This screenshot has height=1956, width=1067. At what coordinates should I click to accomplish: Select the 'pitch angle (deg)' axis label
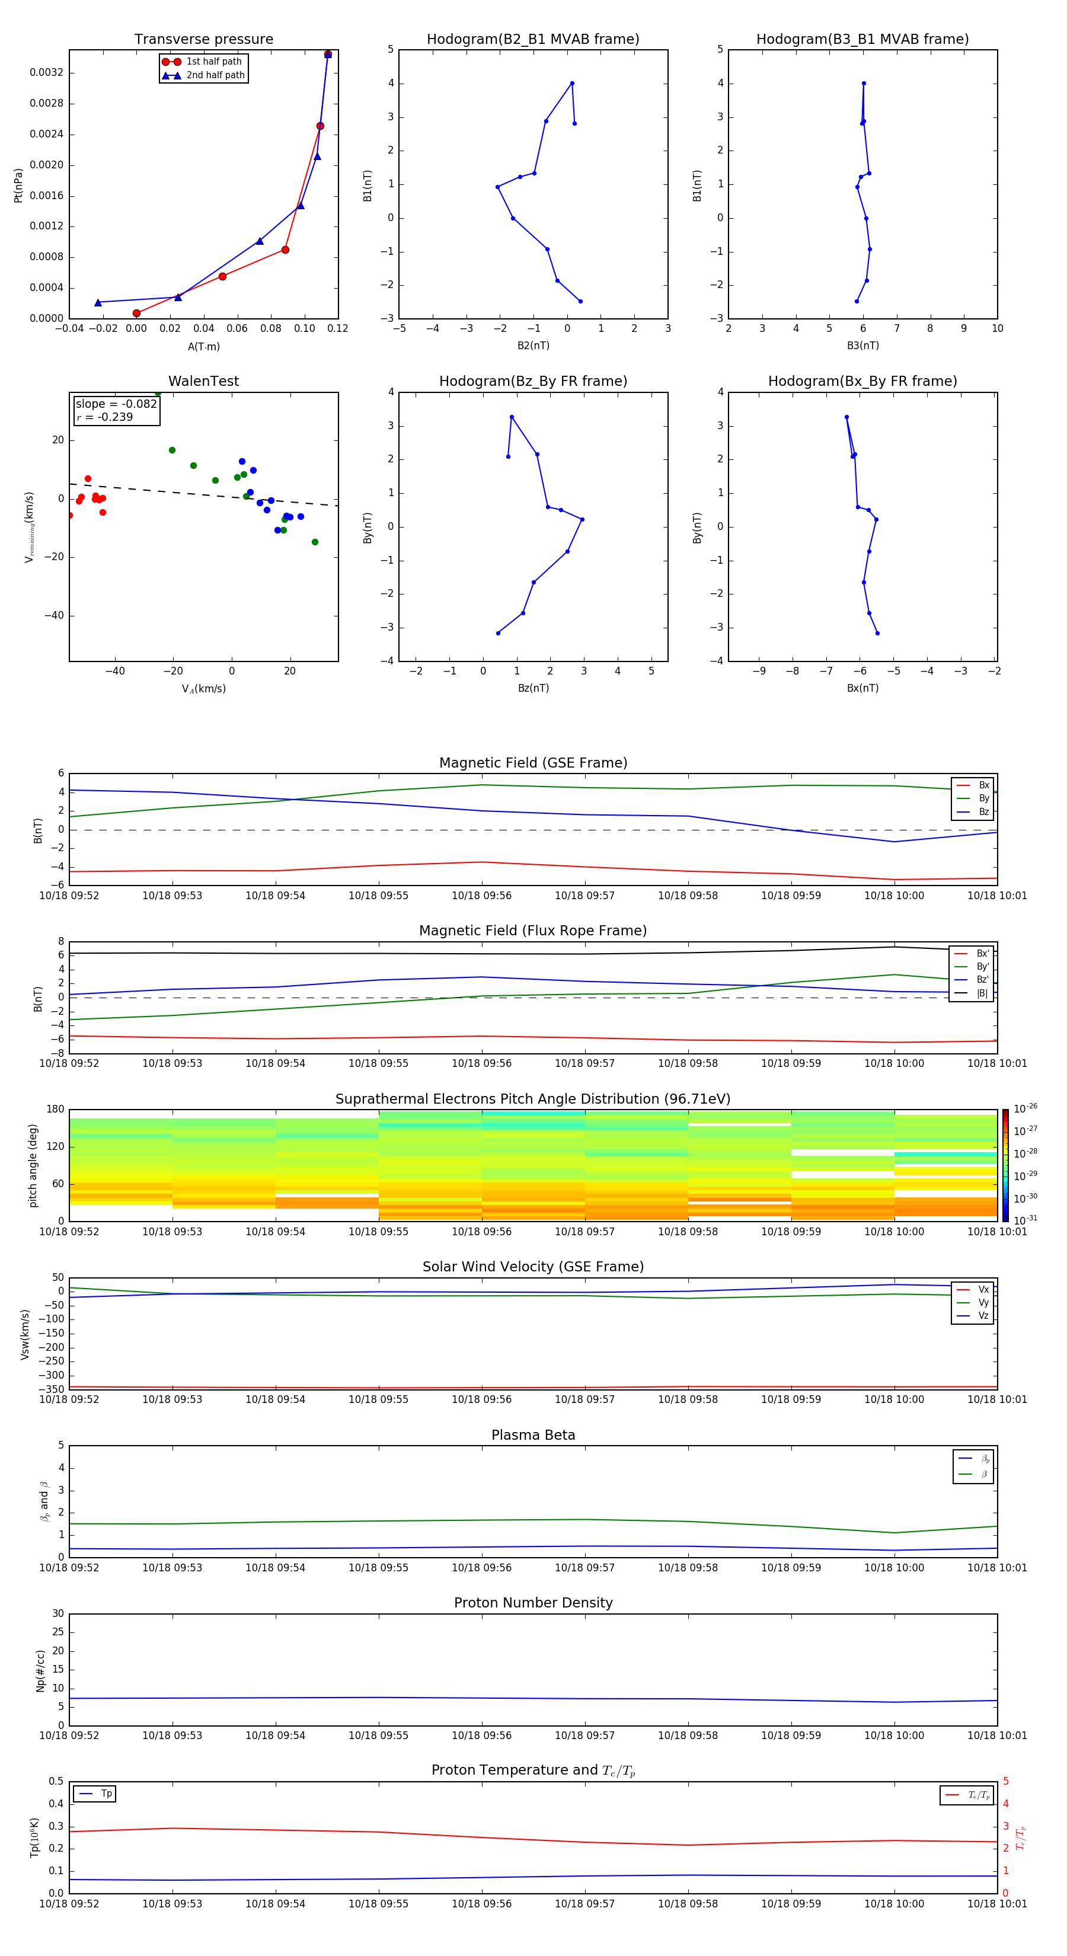[x=33, y=1165]
